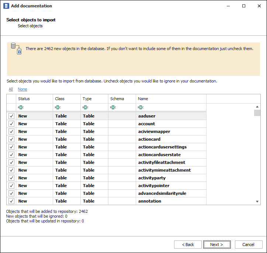Viewport: 267px width, 253px height.
Task: Select the account table row
Action: tap(147, 124)
